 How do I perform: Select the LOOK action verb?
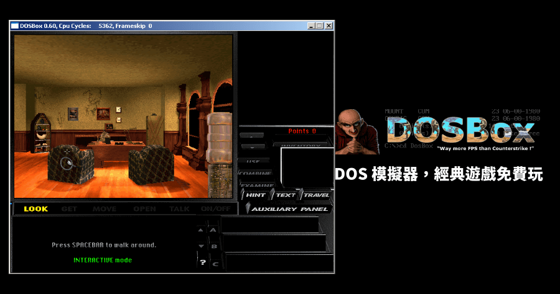point(35,209)
